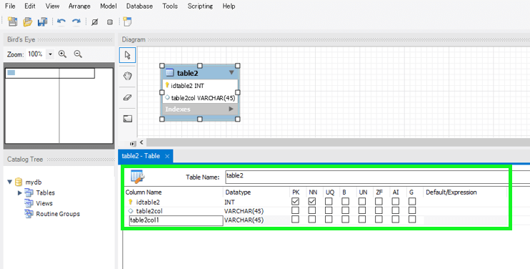Click the table2col1 column name field

(x=176, y=220)
